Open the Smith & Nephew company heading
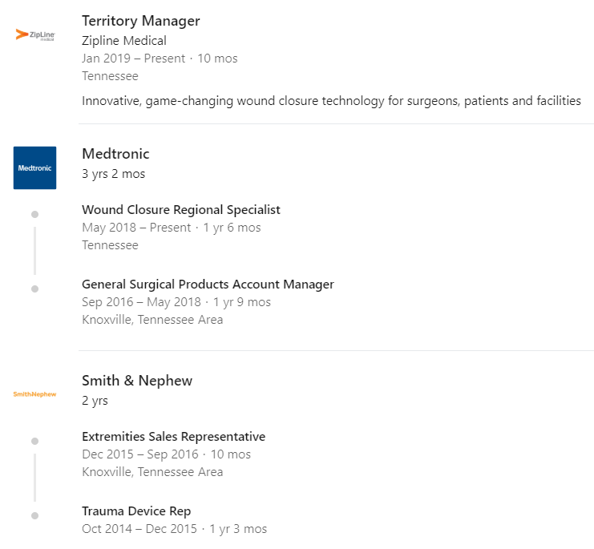The height and width of the screenshot is (549, 594). pos(137,381)
